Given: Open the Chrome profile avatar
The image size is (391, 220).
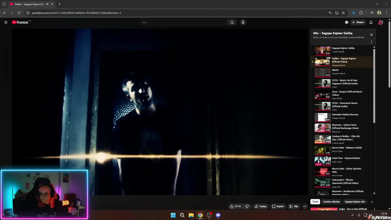Looking at the screenshot, I should pyautogui.click(x=379, y=13).
